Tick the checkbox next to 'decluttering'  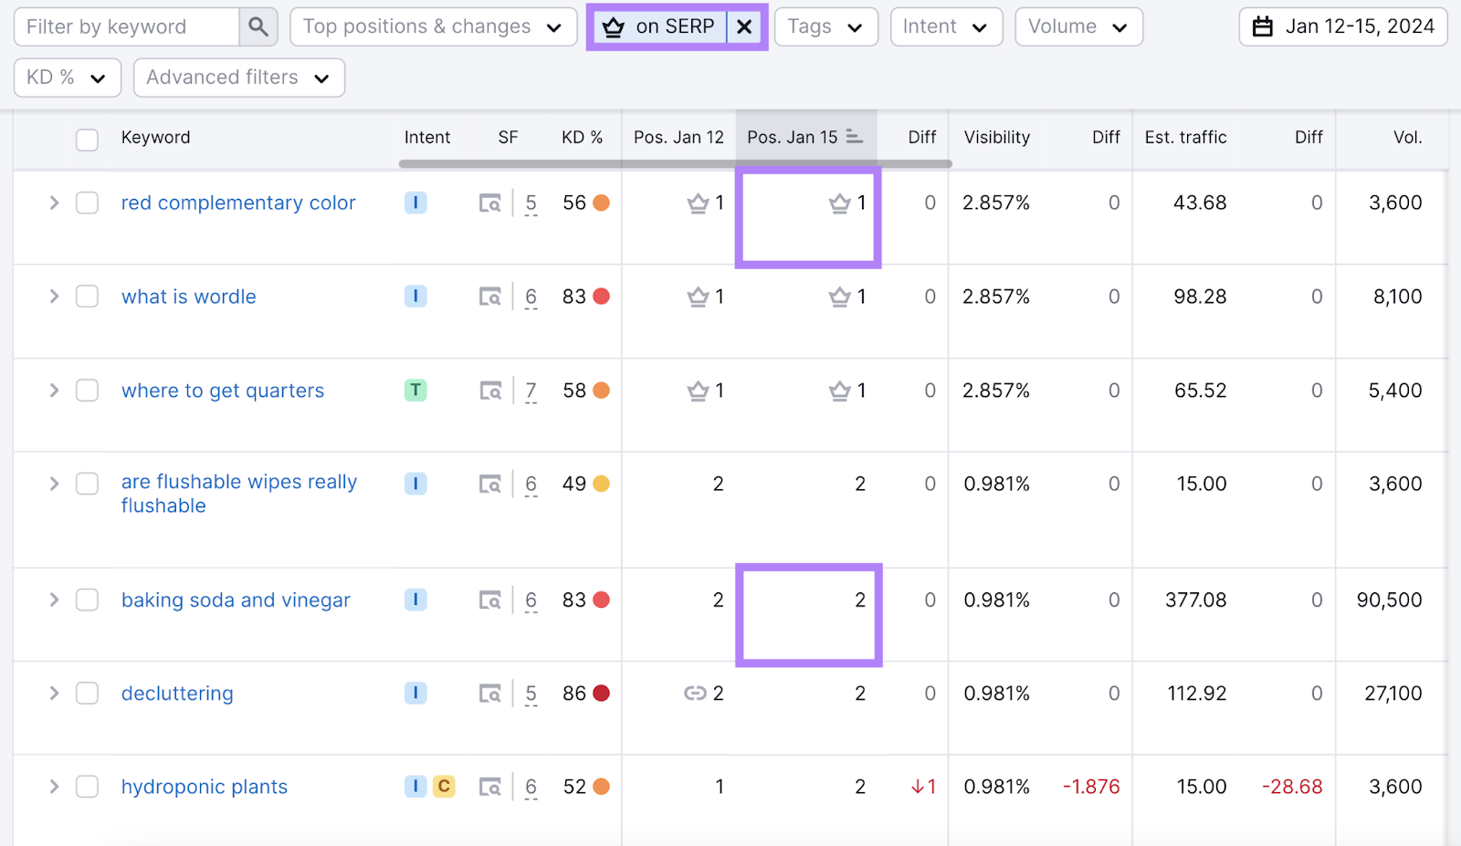point(87,694)
